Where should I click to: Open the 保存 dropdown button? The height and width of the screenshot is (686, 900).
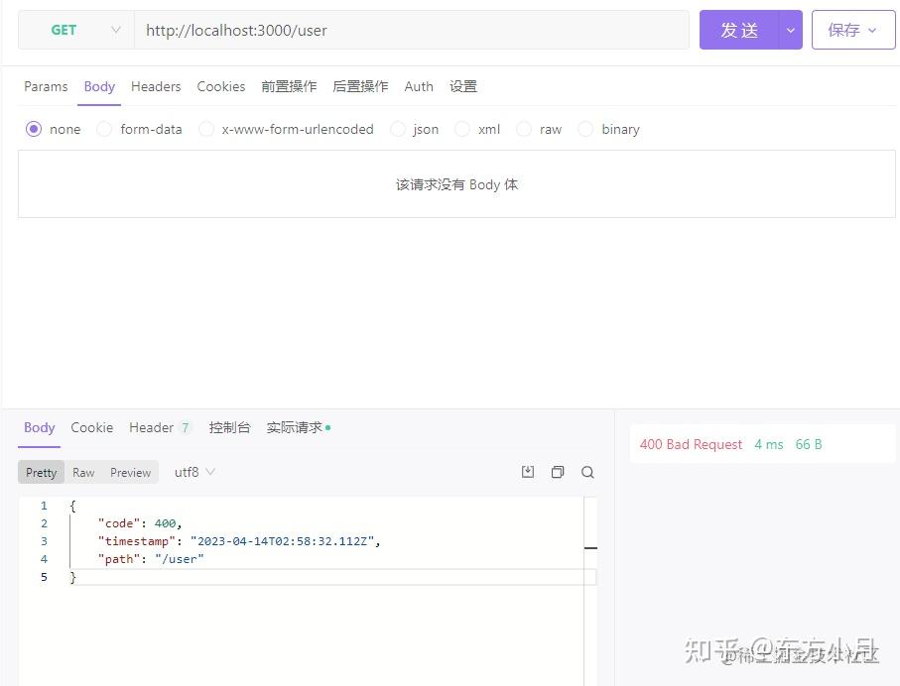tap(853, 30)
